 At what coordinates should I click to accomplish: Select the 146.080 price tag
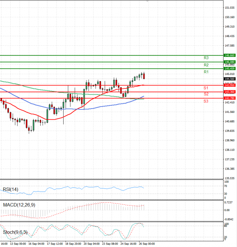(x=229, y=62)
